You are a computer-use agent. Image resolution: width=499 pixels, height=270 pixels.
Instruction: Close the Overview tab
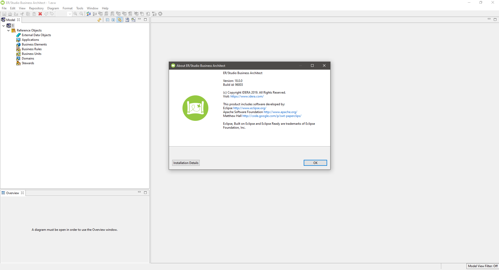[x=22, y=193]
